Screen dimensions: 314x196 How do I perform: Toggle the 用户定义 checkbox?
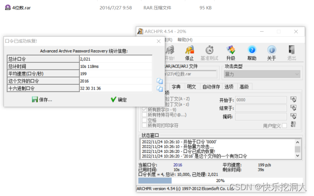[x=284, y=125]
